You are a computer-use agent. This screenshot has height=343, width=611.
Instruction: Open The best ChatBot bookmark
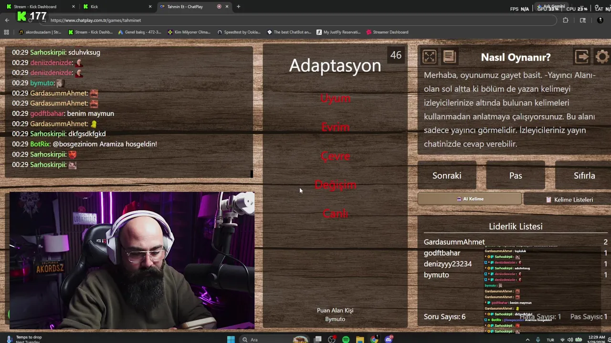coord(289,32)
